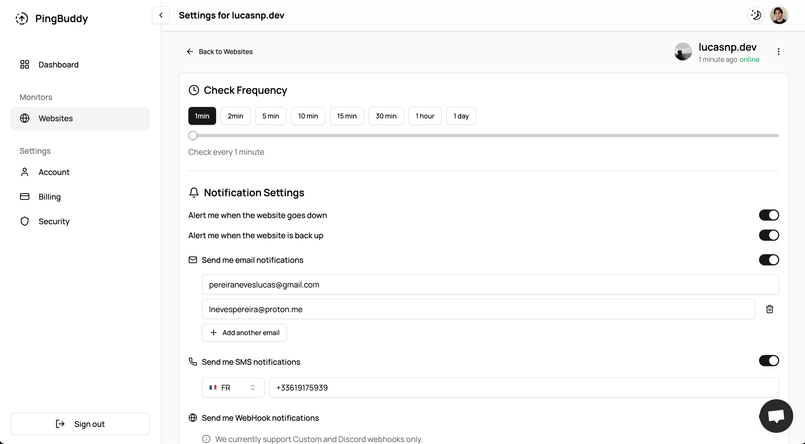Click the email envelope icon
The image size is (805, 444).
tap(193, 260)
